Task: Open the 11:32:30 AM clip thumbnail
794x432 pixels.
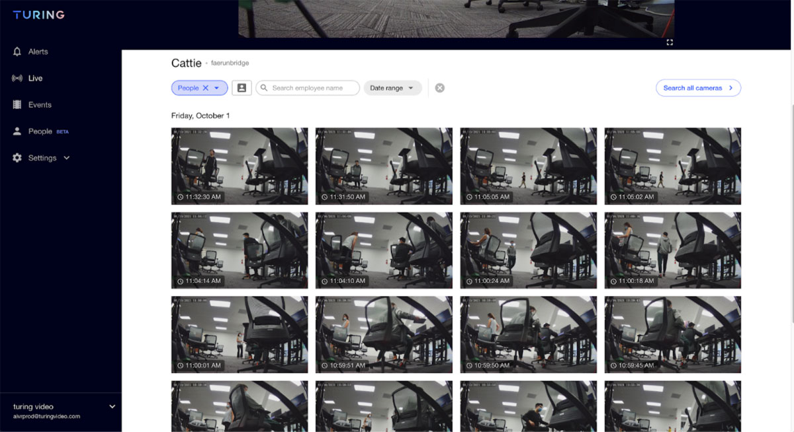Action: [x=240, y=166]
